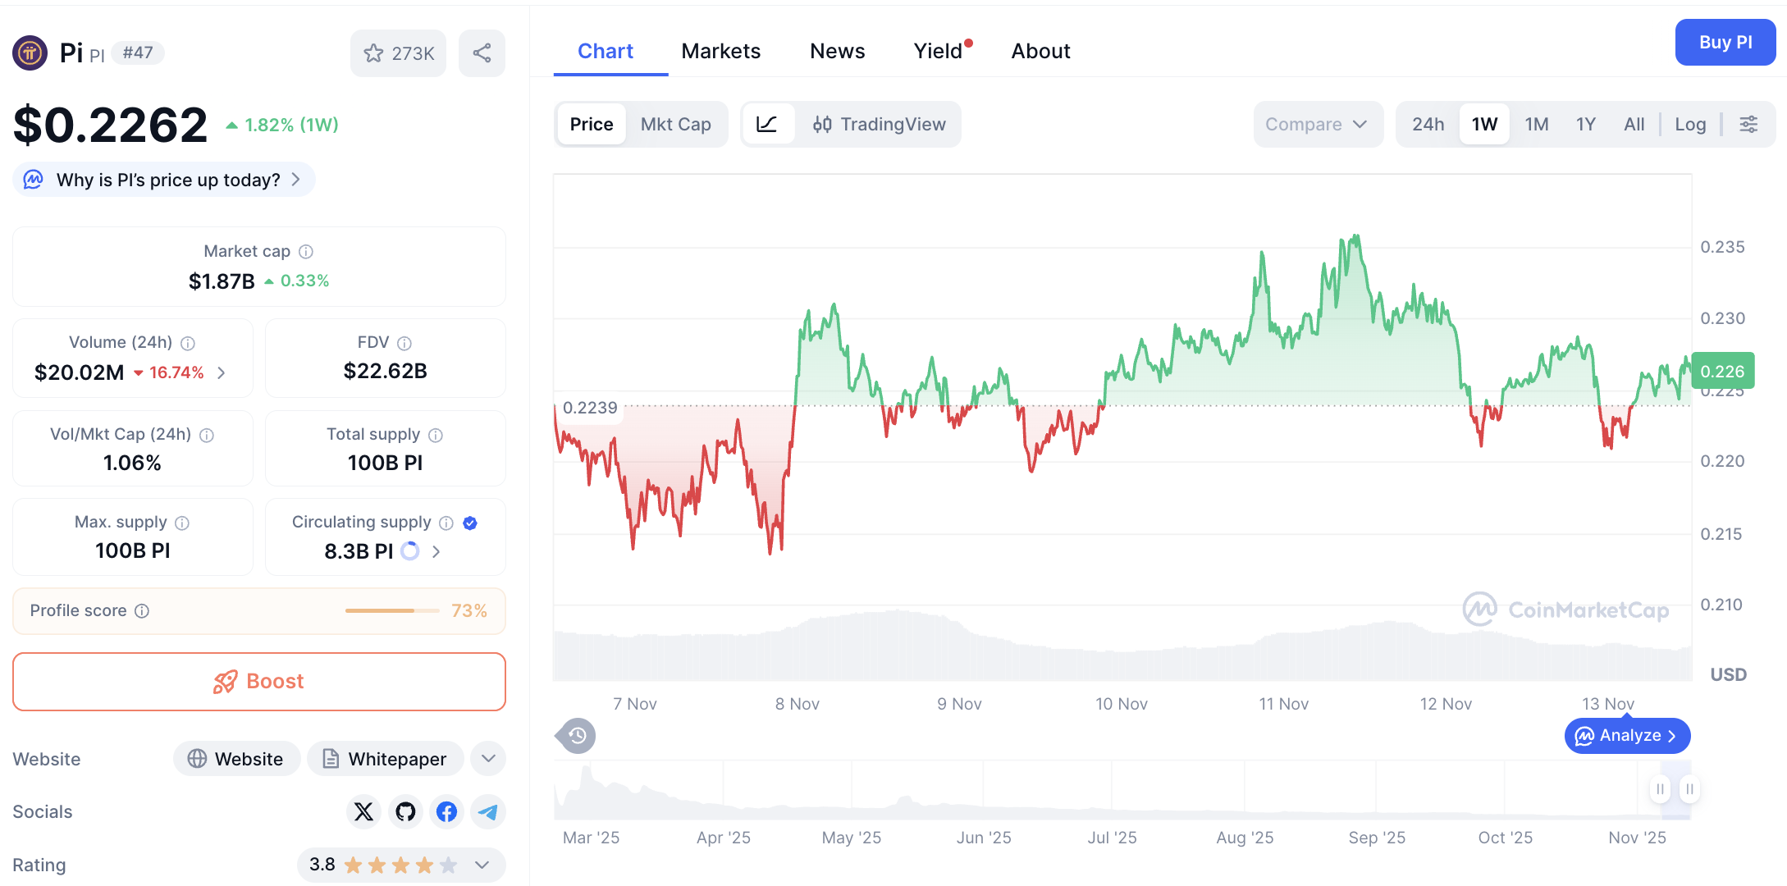Screen dimensions: 1787x886
Task: Open Pi's Facebook page
Action: pyautogui.click(x=446, y=811)
